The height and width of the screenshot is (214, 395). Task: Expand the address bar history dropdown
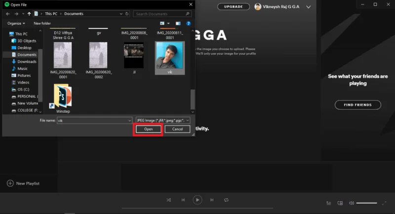(121, 14)
